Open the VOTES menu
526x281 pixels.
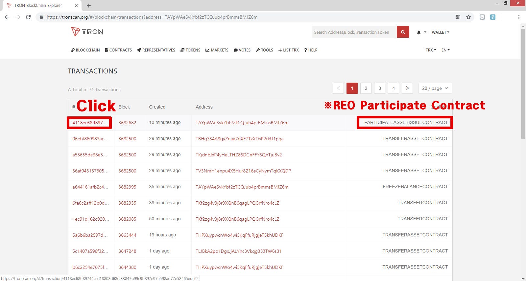[242, 50]
